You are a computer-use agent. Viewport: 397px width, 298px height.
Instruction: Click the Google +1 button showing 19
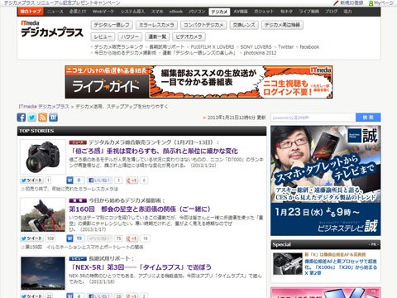(132, 238)
